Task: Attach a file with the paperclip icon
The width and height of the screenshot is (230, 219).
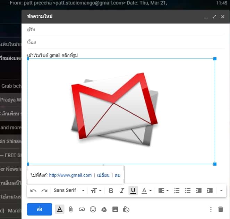Action: [x=71, y=209]
